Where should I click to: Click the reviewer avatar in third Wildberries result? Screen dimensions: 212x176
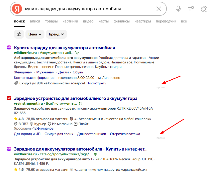(71, 170)
